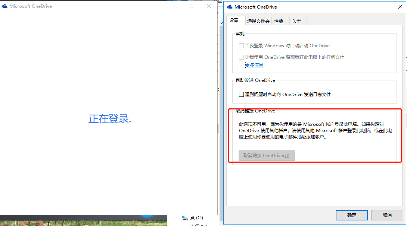
Task: Close the OneDrive settings dialog
Action: [x=400, y=7]
